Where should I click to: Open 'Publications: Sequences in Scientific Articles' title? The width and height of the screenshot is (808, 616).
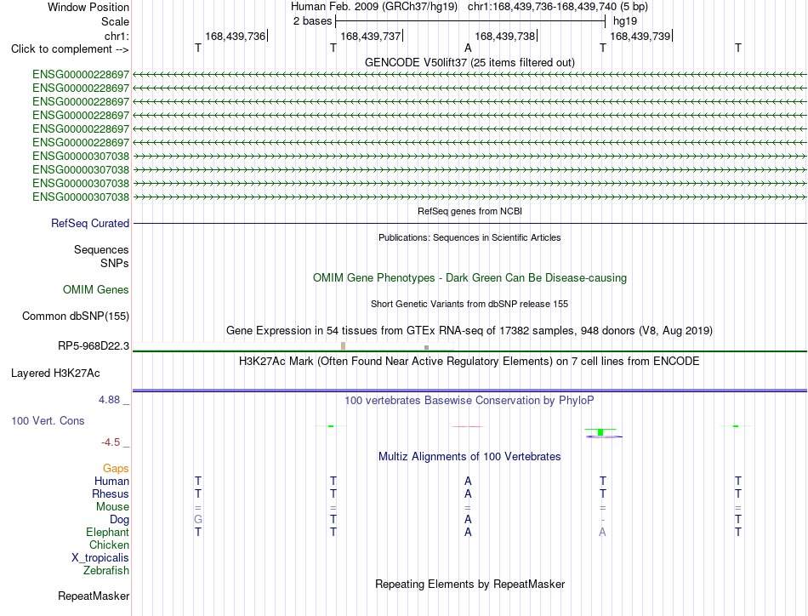[x=469, y=237]
